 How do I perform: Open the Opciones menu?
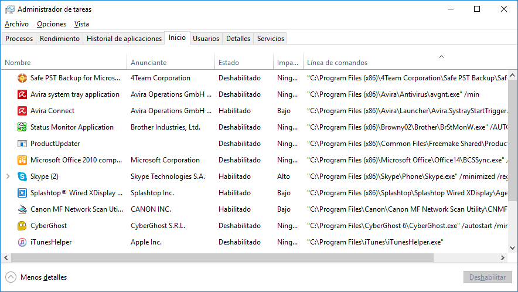click(x=52, y=24)
